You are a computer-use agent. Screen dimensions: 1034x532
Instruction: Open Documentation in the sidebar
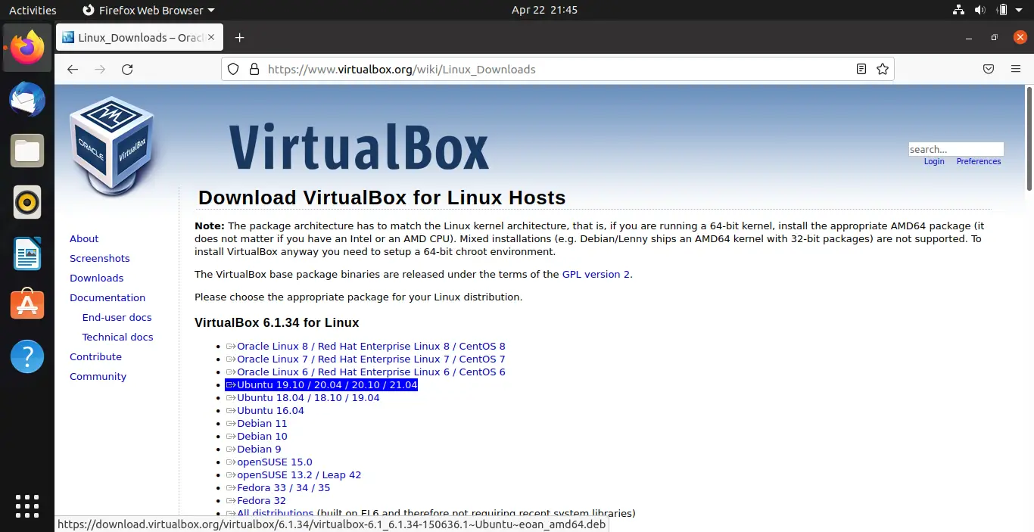pyautogui.click(x=107, y=297)
